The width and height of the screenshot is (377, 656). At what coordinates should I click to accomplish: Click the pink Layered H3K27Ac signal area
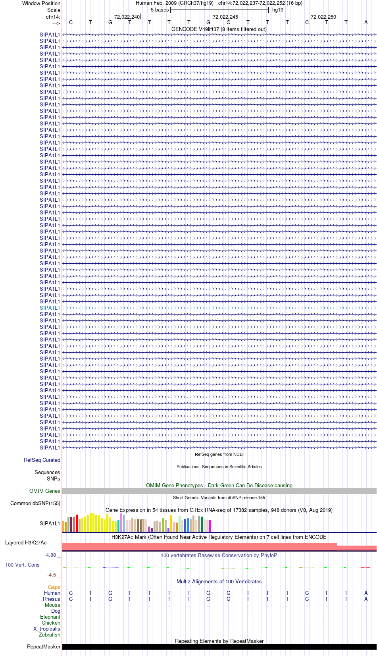219,547
